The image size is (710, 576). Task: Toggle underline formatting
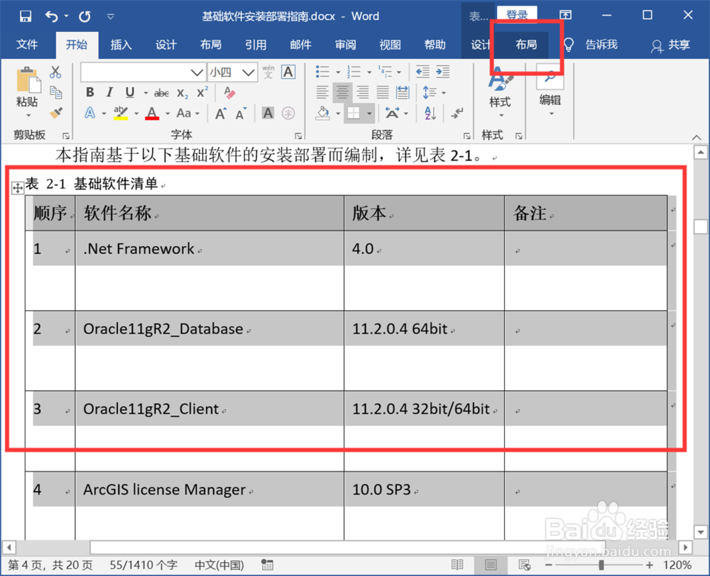130,92
